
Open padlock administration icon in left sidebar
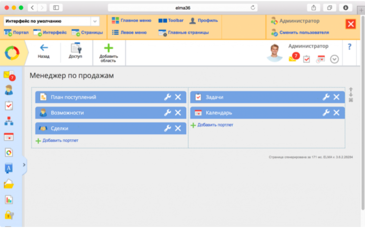[9, 215]
